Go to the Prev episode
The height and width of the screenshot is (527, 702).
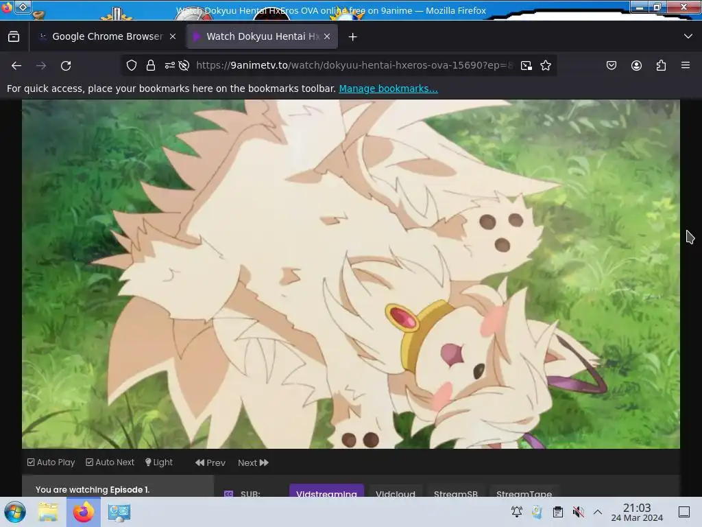[210, 462]
